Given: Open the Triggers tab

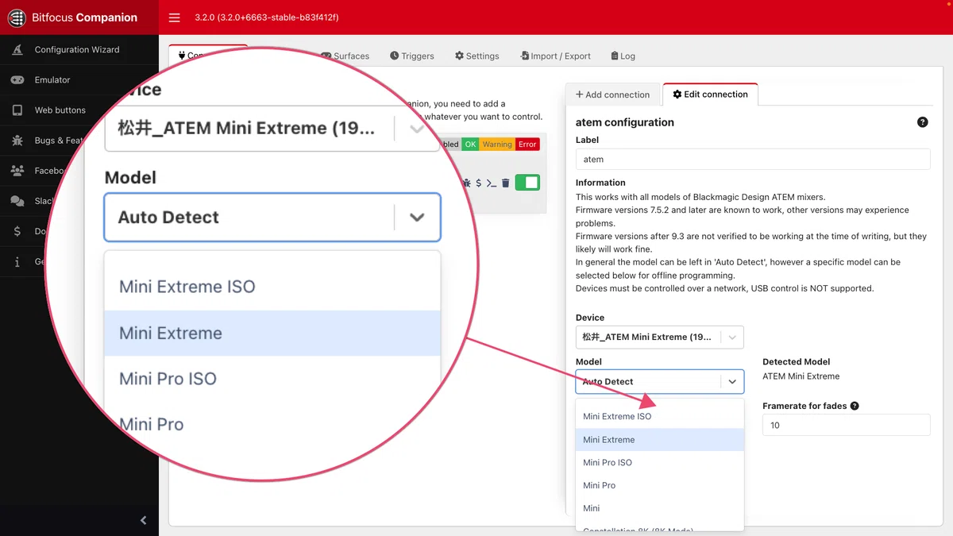Looking at the screenshot, I should 412,56.
